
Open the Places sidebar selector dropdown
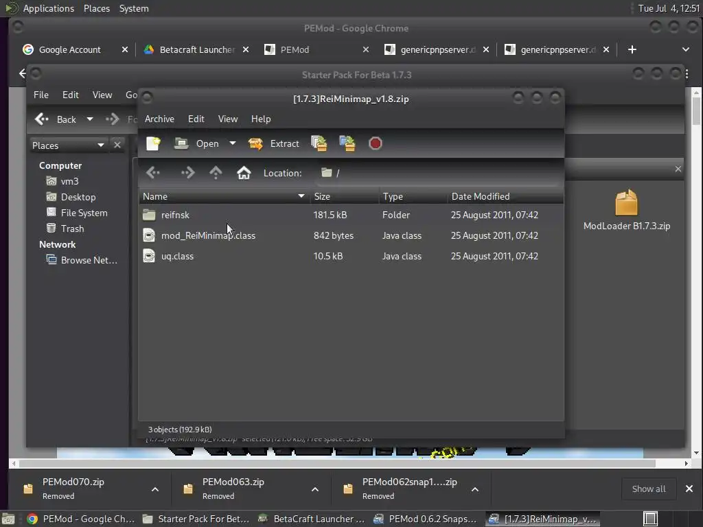click(68, 145)
